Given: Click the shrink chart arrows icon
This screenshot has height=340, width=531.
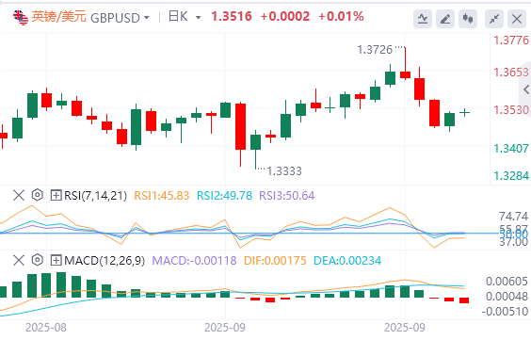Looking at the screenshot, I should [494, 19].
